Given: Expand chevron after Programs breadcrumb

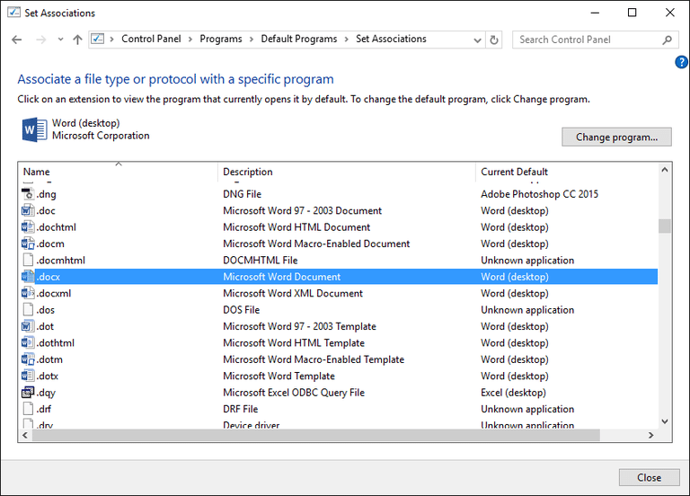Looking at the screenshot, I should pyautogui.click(x=252, y=40).
